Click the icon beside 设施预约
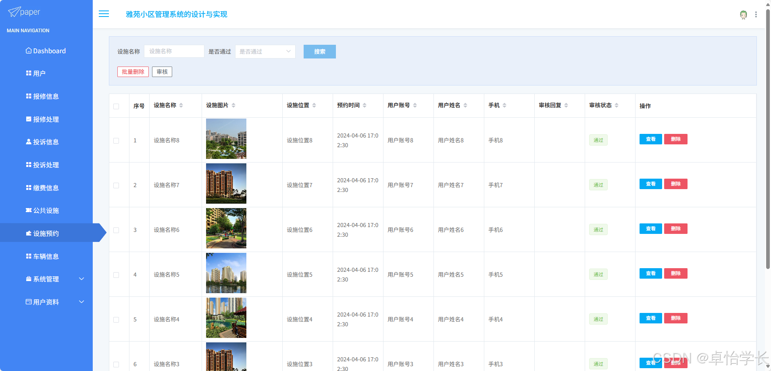This screenshot has width=771, height=371. 29,233
